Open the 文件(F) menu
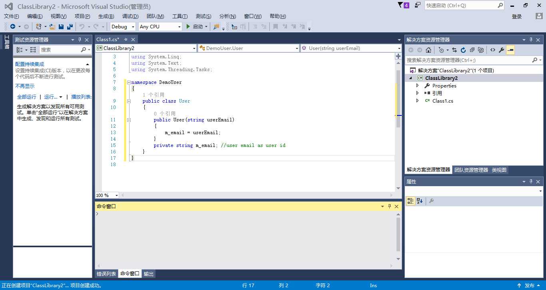Viewport: 546px width, 290px height. click(12, 16)
